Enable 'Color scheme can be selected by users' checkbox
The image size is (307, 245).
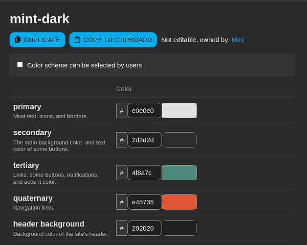[x=20, y=65]
